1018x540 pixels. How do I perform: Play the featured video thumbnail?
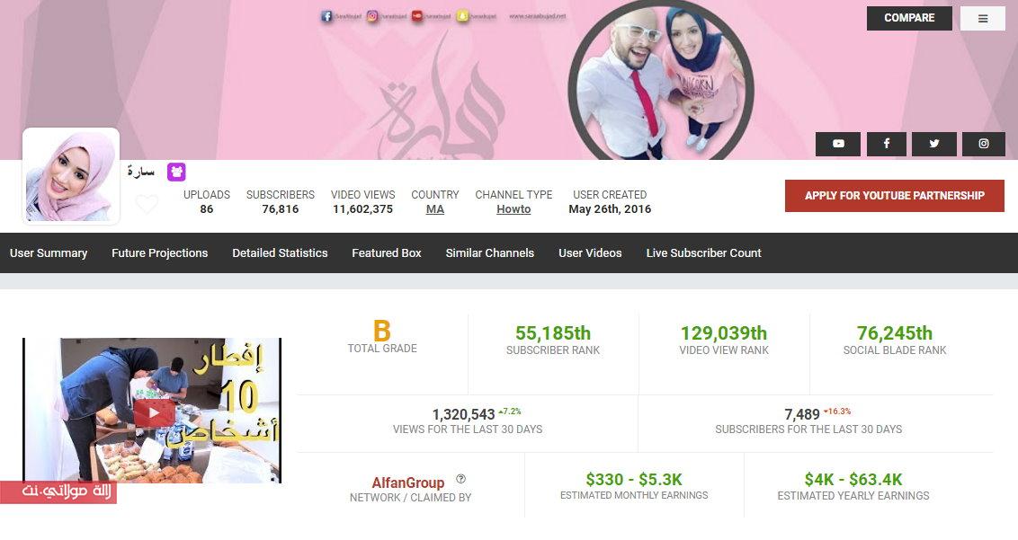pyautogui.click(x=154, y=412)
